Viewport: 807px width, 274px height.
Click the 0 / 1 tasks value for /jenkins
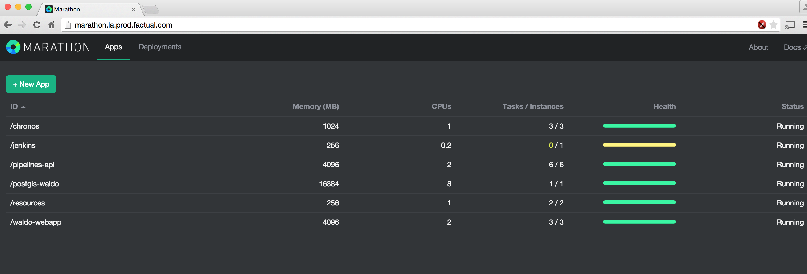click(x=556, y=146)
